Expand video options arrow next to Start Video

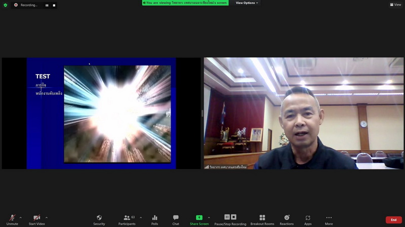tap(47, 217)
